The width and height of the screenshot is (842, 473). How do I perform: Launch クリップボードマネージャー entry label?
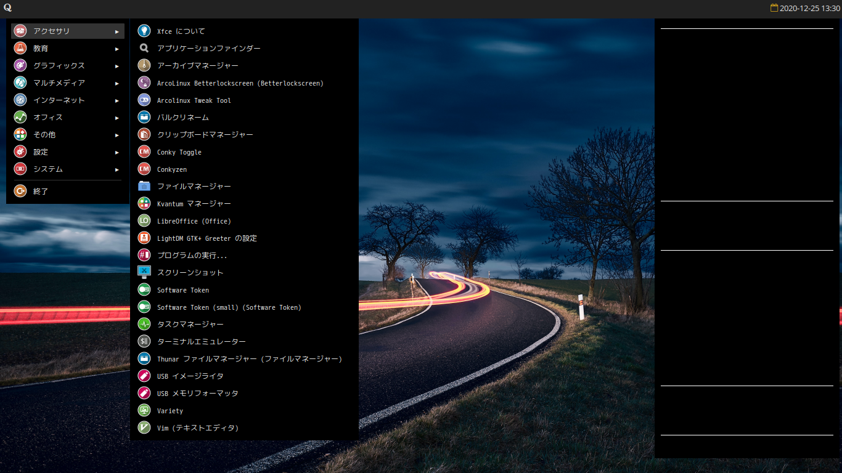(205, 135)
